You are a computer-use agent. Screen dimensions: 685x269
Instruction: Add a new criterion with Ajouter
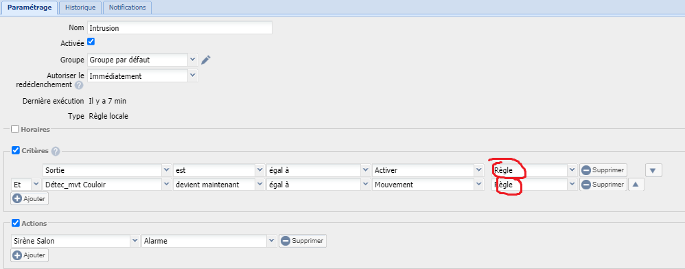[30, 199]
